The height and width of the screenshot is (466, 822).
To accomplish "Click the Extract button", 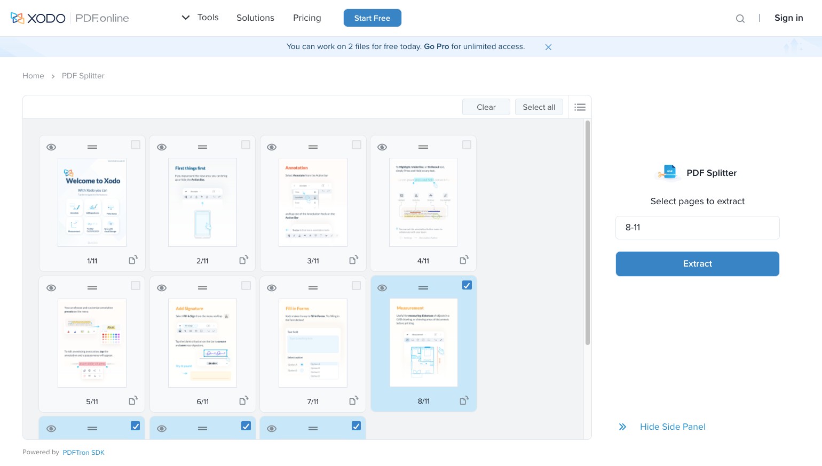I will tap(697, 264).
